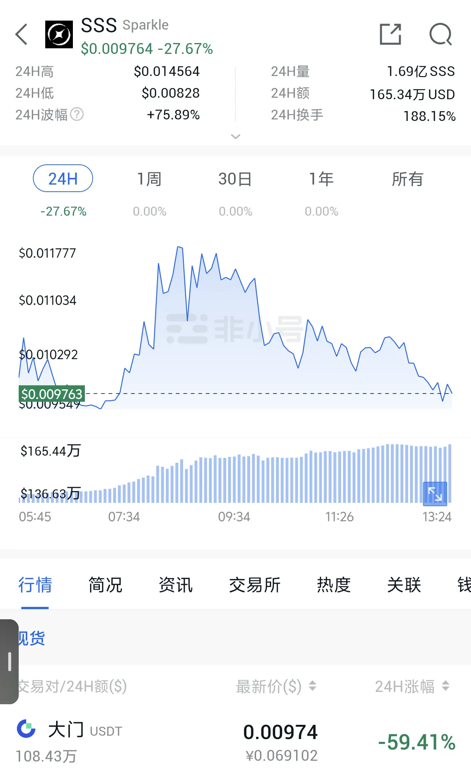Switch to the 资讯 tab

[176, 585]
